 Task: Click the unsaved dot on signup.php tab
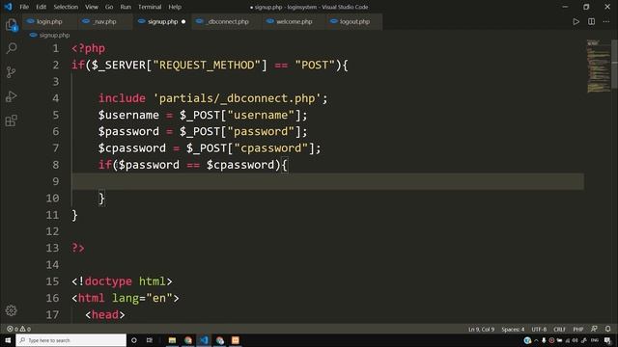click(183, 21)
